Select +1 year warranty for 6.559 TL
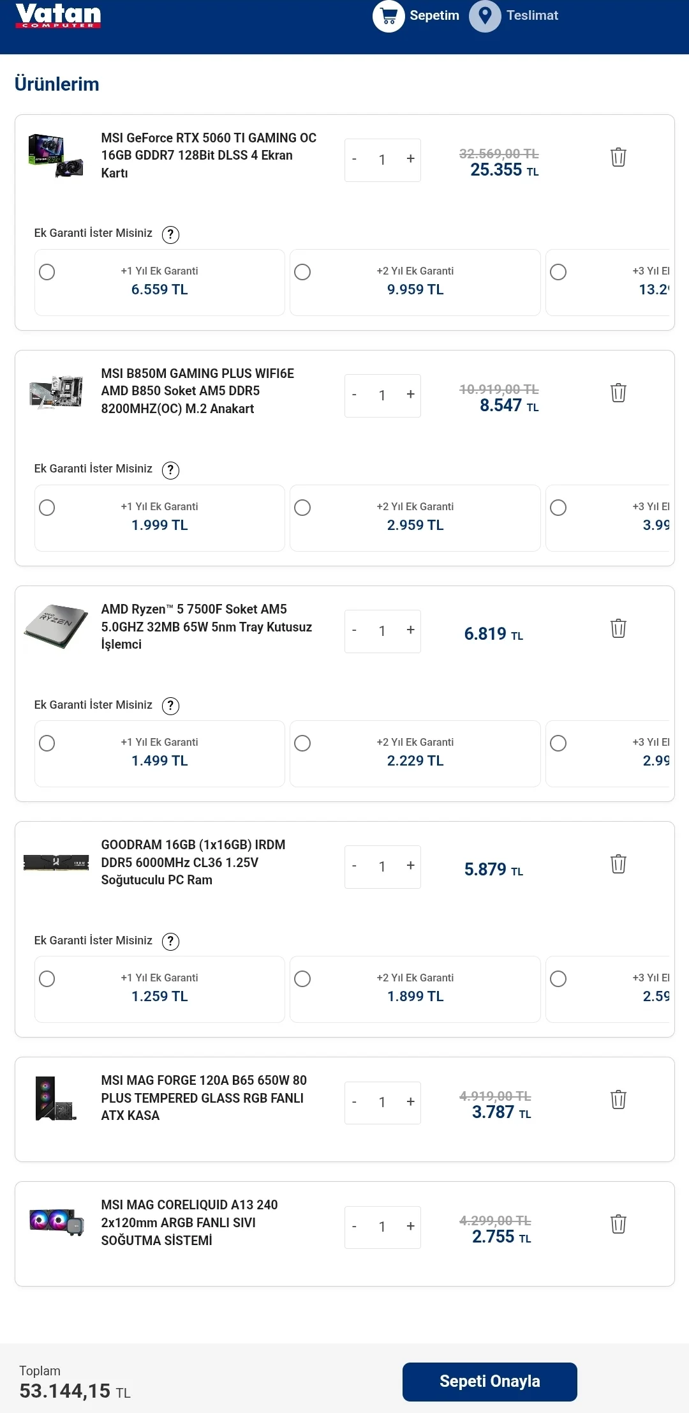 coord(47,272)
